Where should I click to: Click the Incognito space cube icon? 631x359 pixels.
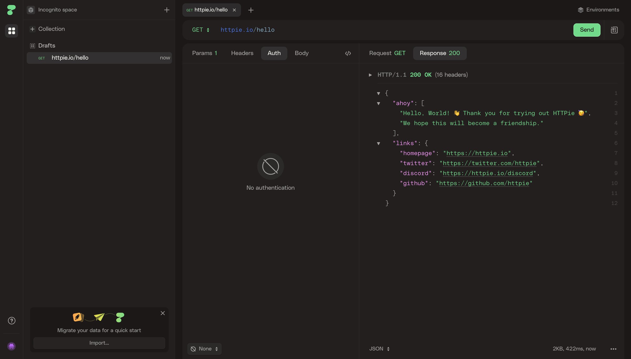click(31, 10)
